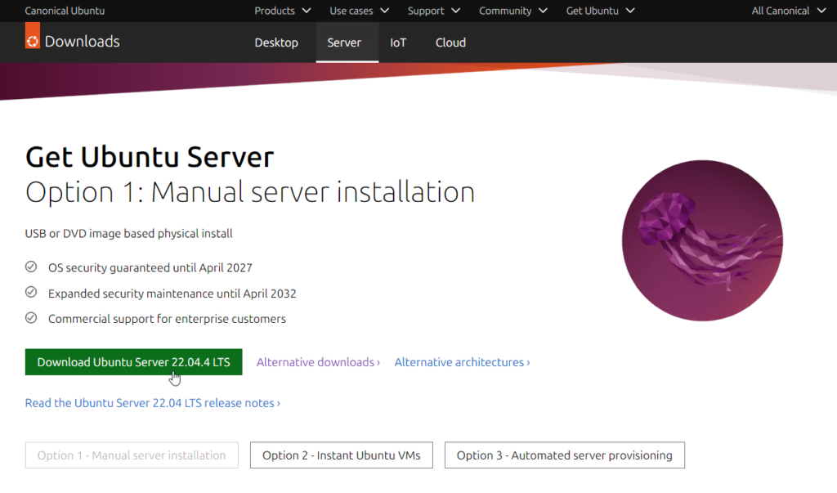Viewport: 837px width, 493px height.
Task: Select the Server tab
Action: [345, 43]
